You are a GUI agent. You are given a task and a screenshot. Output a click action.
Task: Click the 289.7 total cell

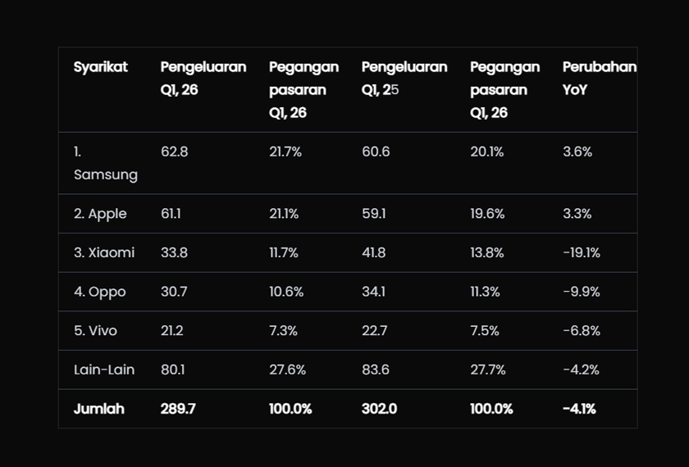178,409
